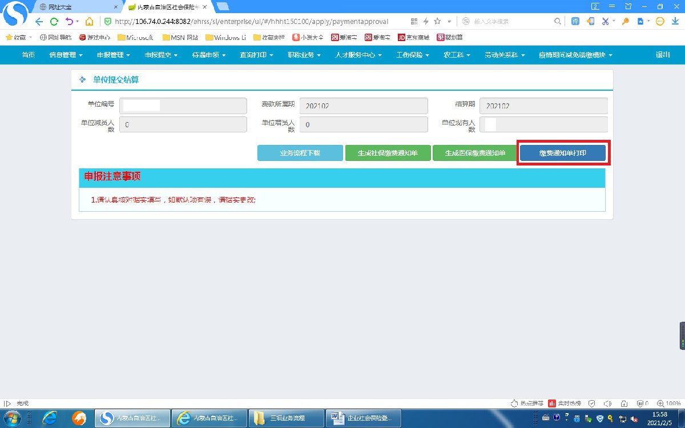Click the 费款所属期 input field
The image size is (685, 428).
point(363,106)
